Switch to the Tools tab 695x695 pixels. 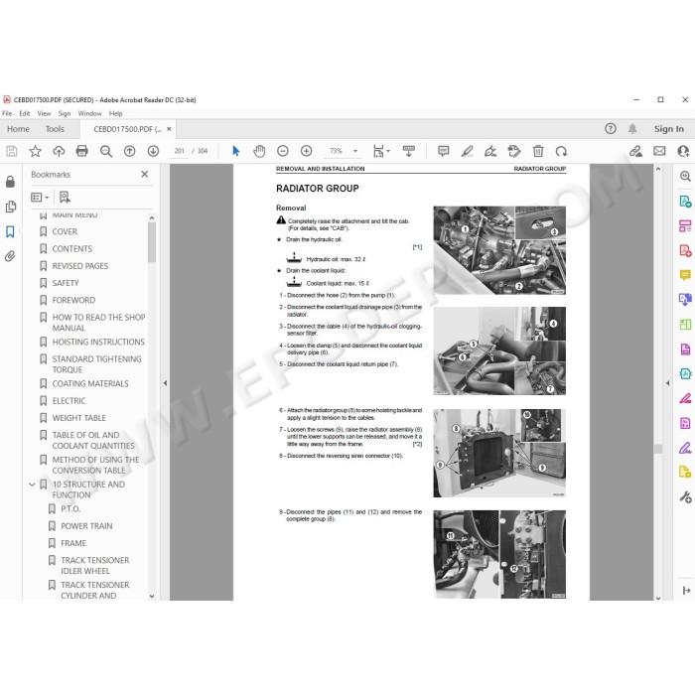coord(55,129)
